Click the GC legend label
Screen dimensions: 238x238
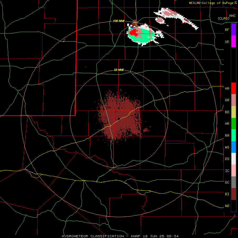coord(227,182)
